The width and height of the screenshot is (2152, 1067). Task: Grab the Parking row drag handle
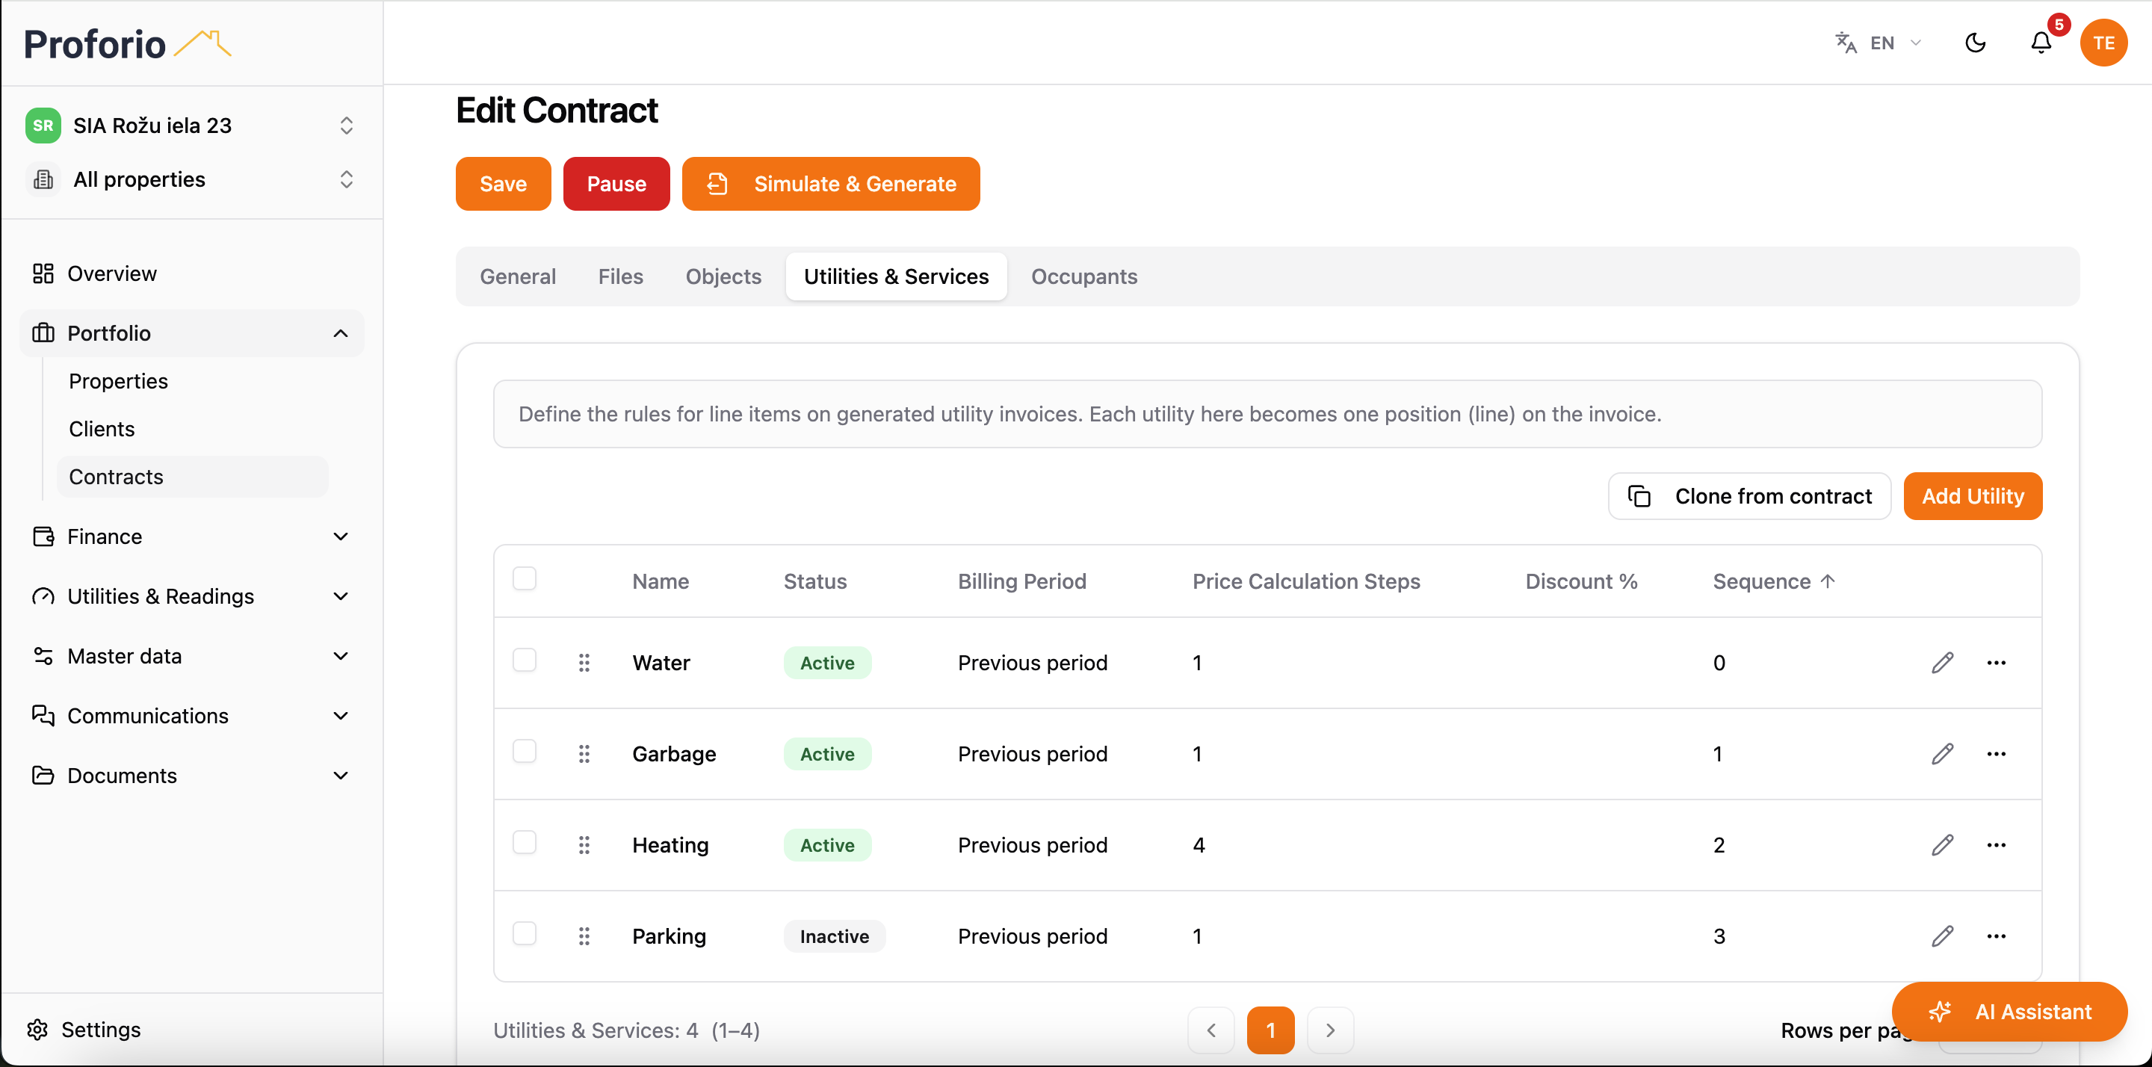pyautogui.click(x=584, y=935)
